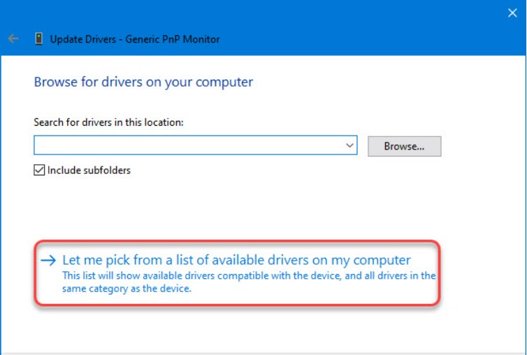Click the left edge of the location text box

pyautogui.click(x=39, y=145)
